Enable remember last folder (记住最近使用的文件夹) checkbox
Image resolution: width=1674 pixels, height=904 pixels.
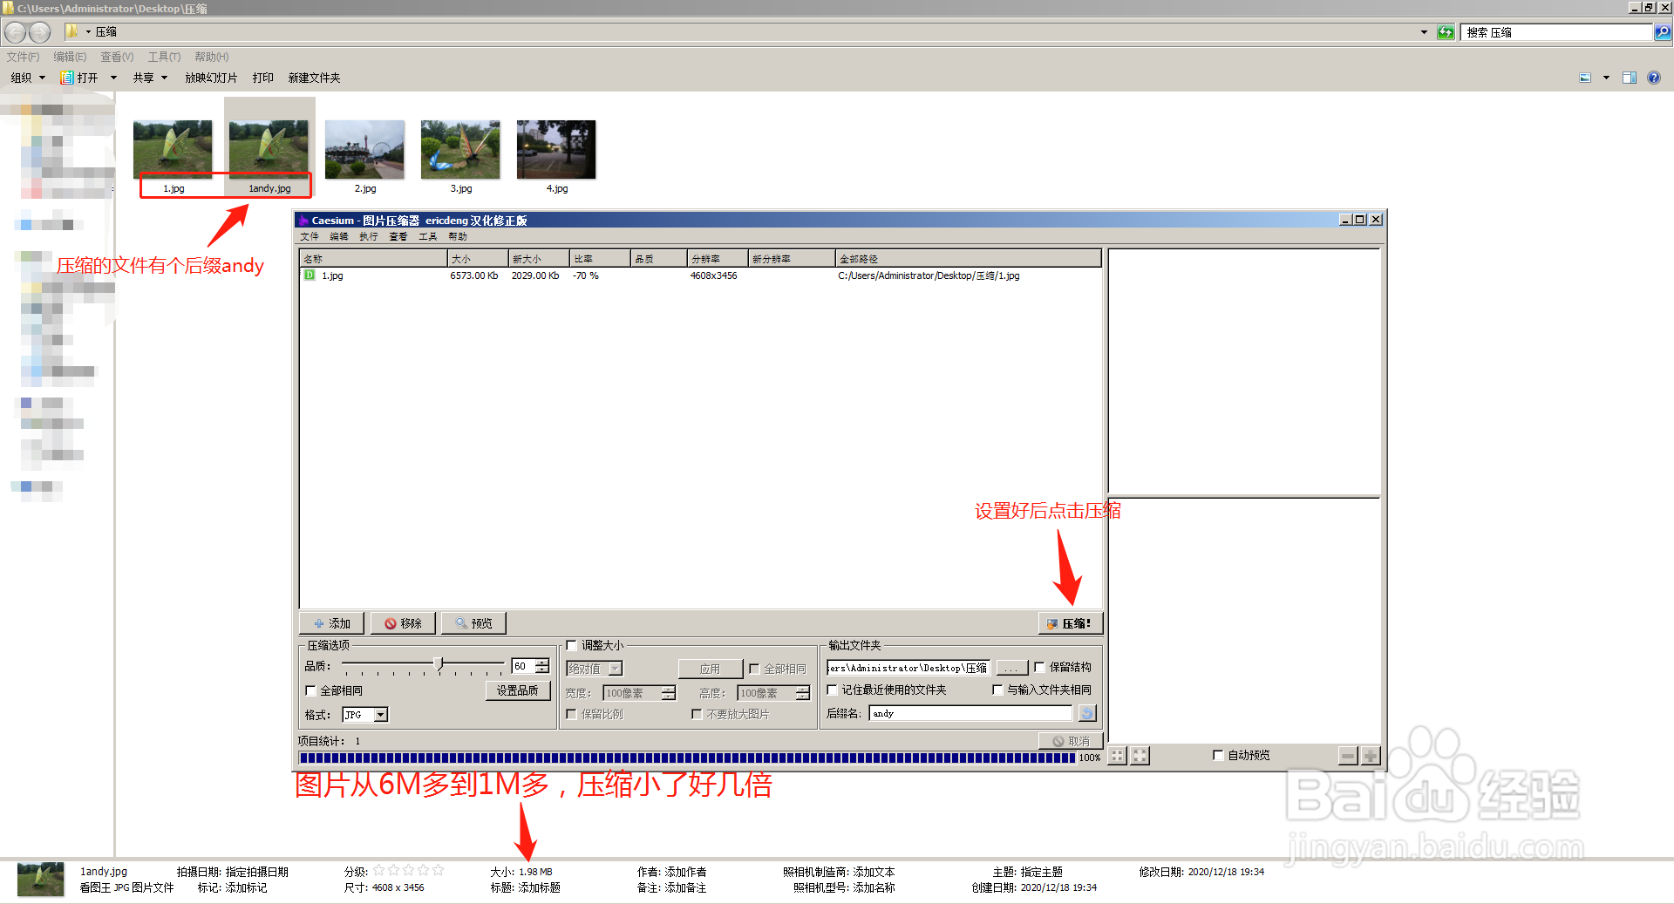coord(833,690)
